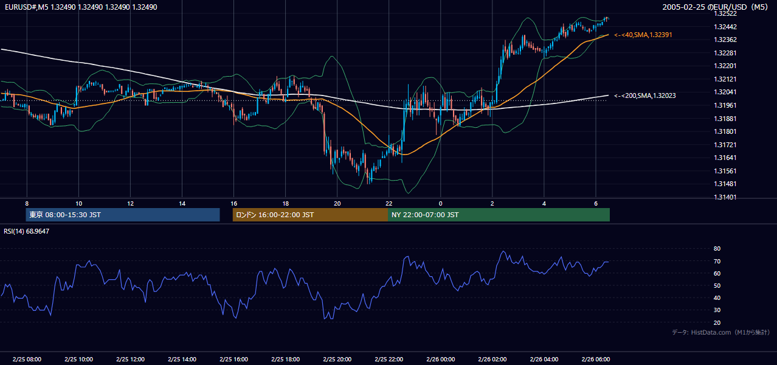
Task: Click bottom time label 2/25 10:00
Action: pos(78,359)
